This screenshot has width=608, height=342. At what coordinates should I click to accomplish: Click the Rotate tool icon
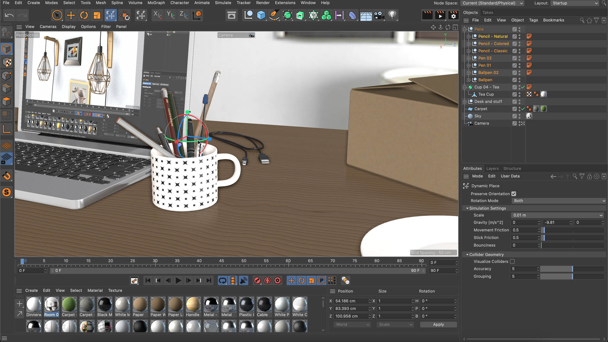coord(84,15)
